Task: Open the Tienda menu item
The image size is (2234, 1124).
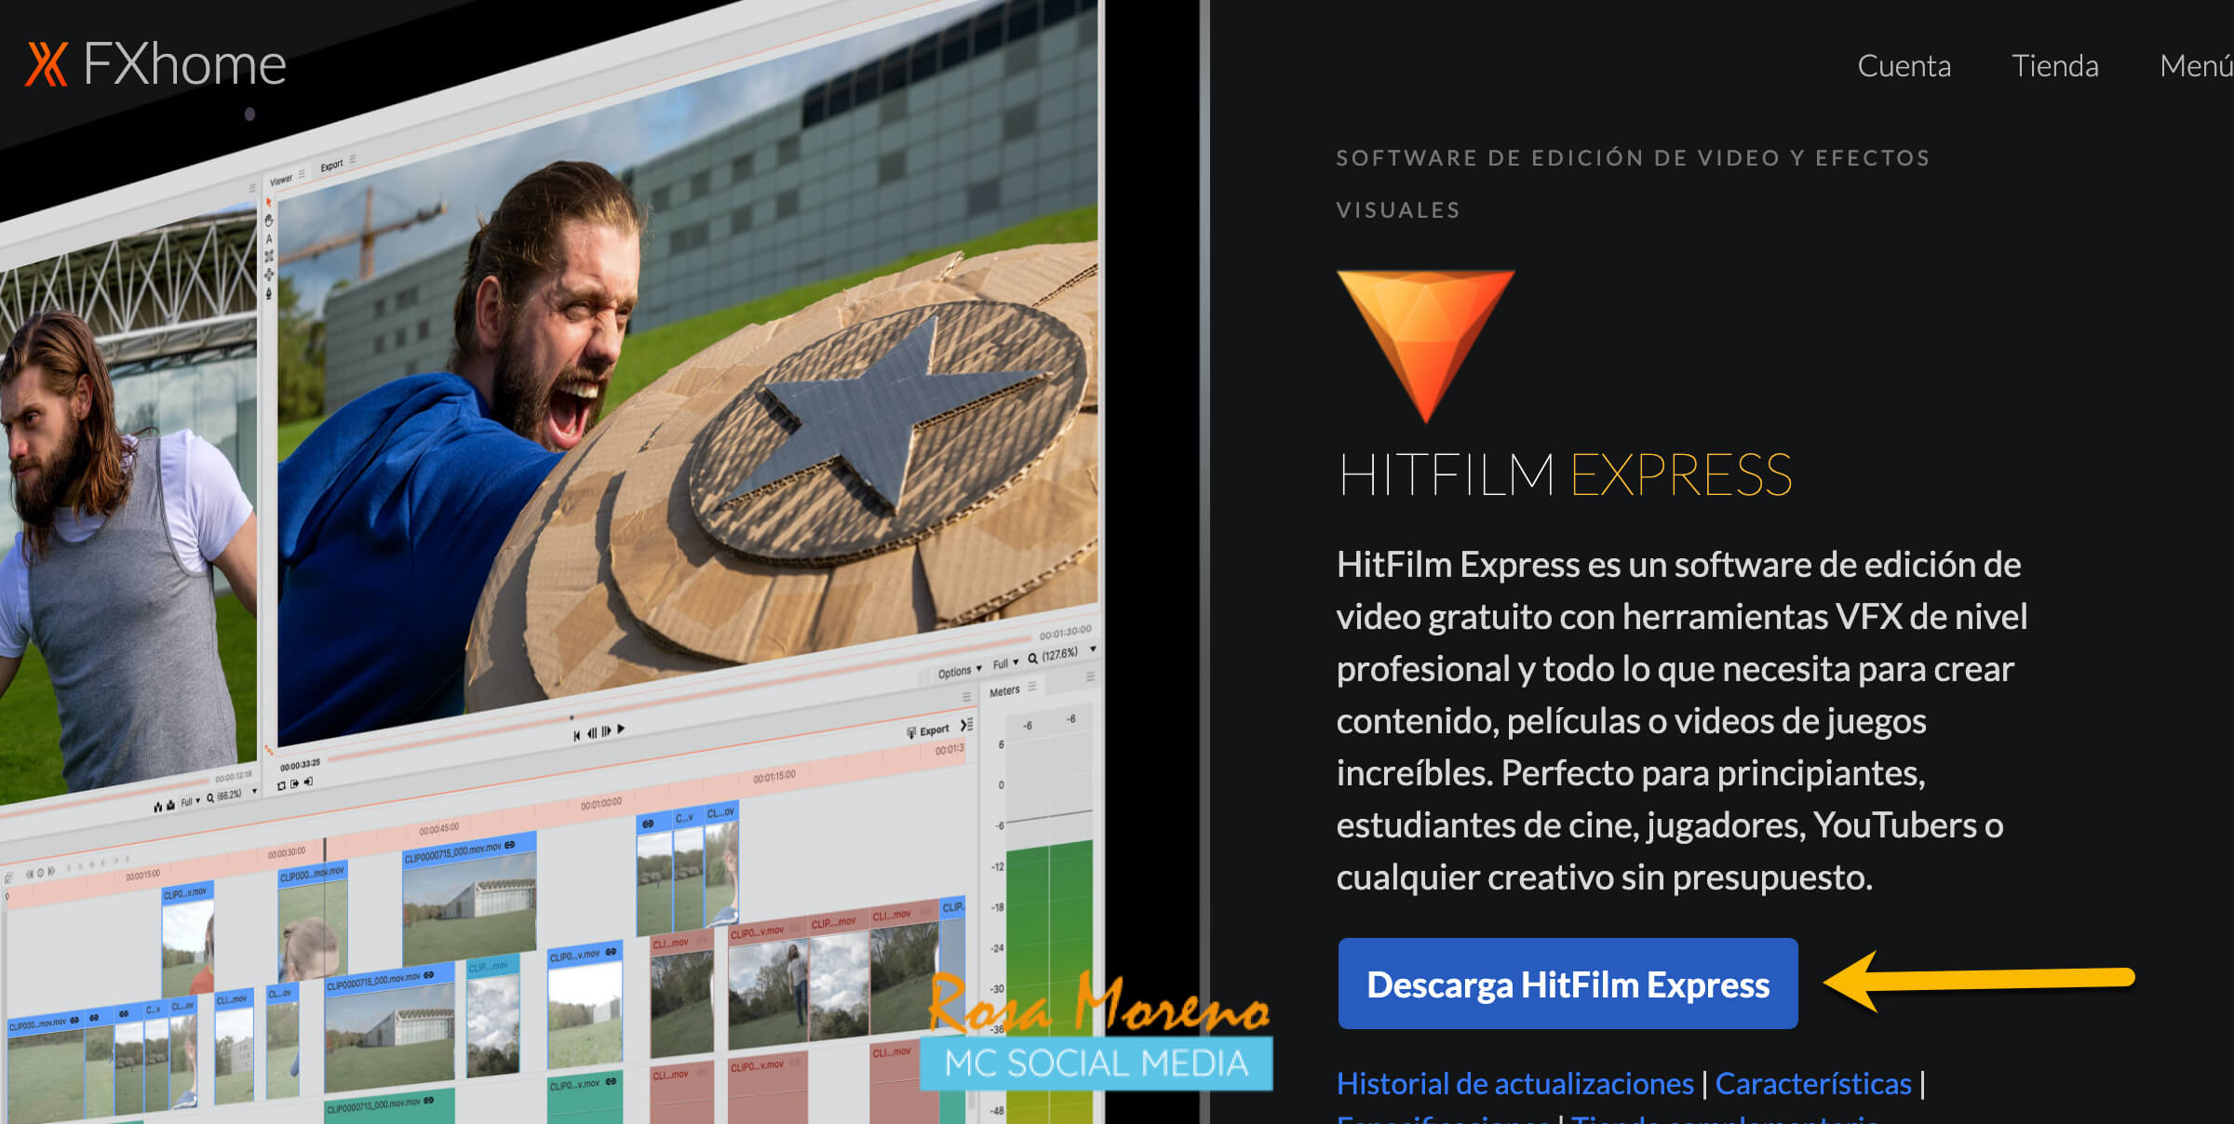Action: point(2054,66)
